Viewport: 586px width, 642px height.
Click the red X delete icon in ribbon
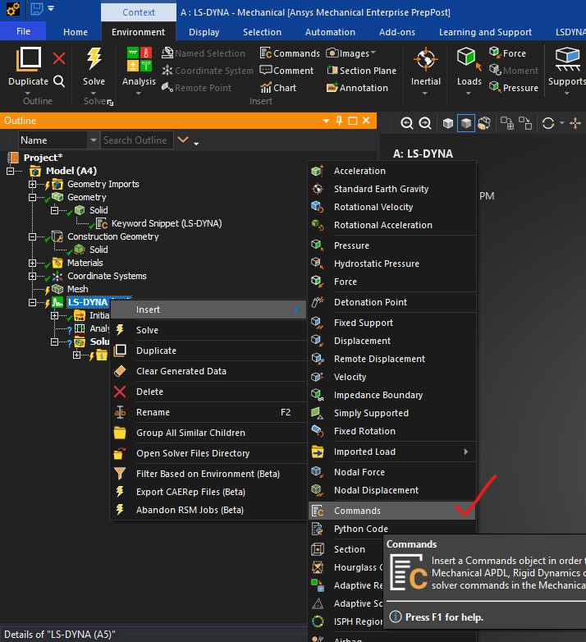(59, 58)
